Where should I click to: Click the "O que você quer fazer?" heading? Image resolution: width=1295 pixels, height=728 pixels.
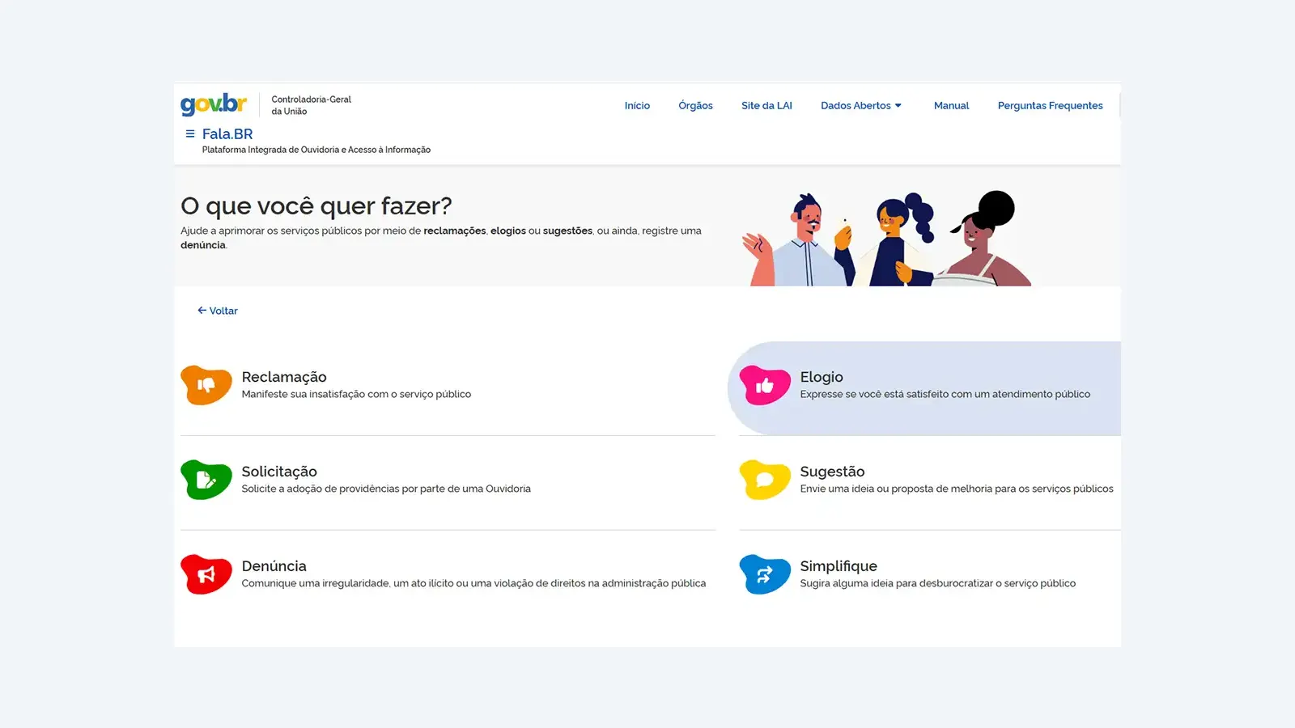coord(316,206)
